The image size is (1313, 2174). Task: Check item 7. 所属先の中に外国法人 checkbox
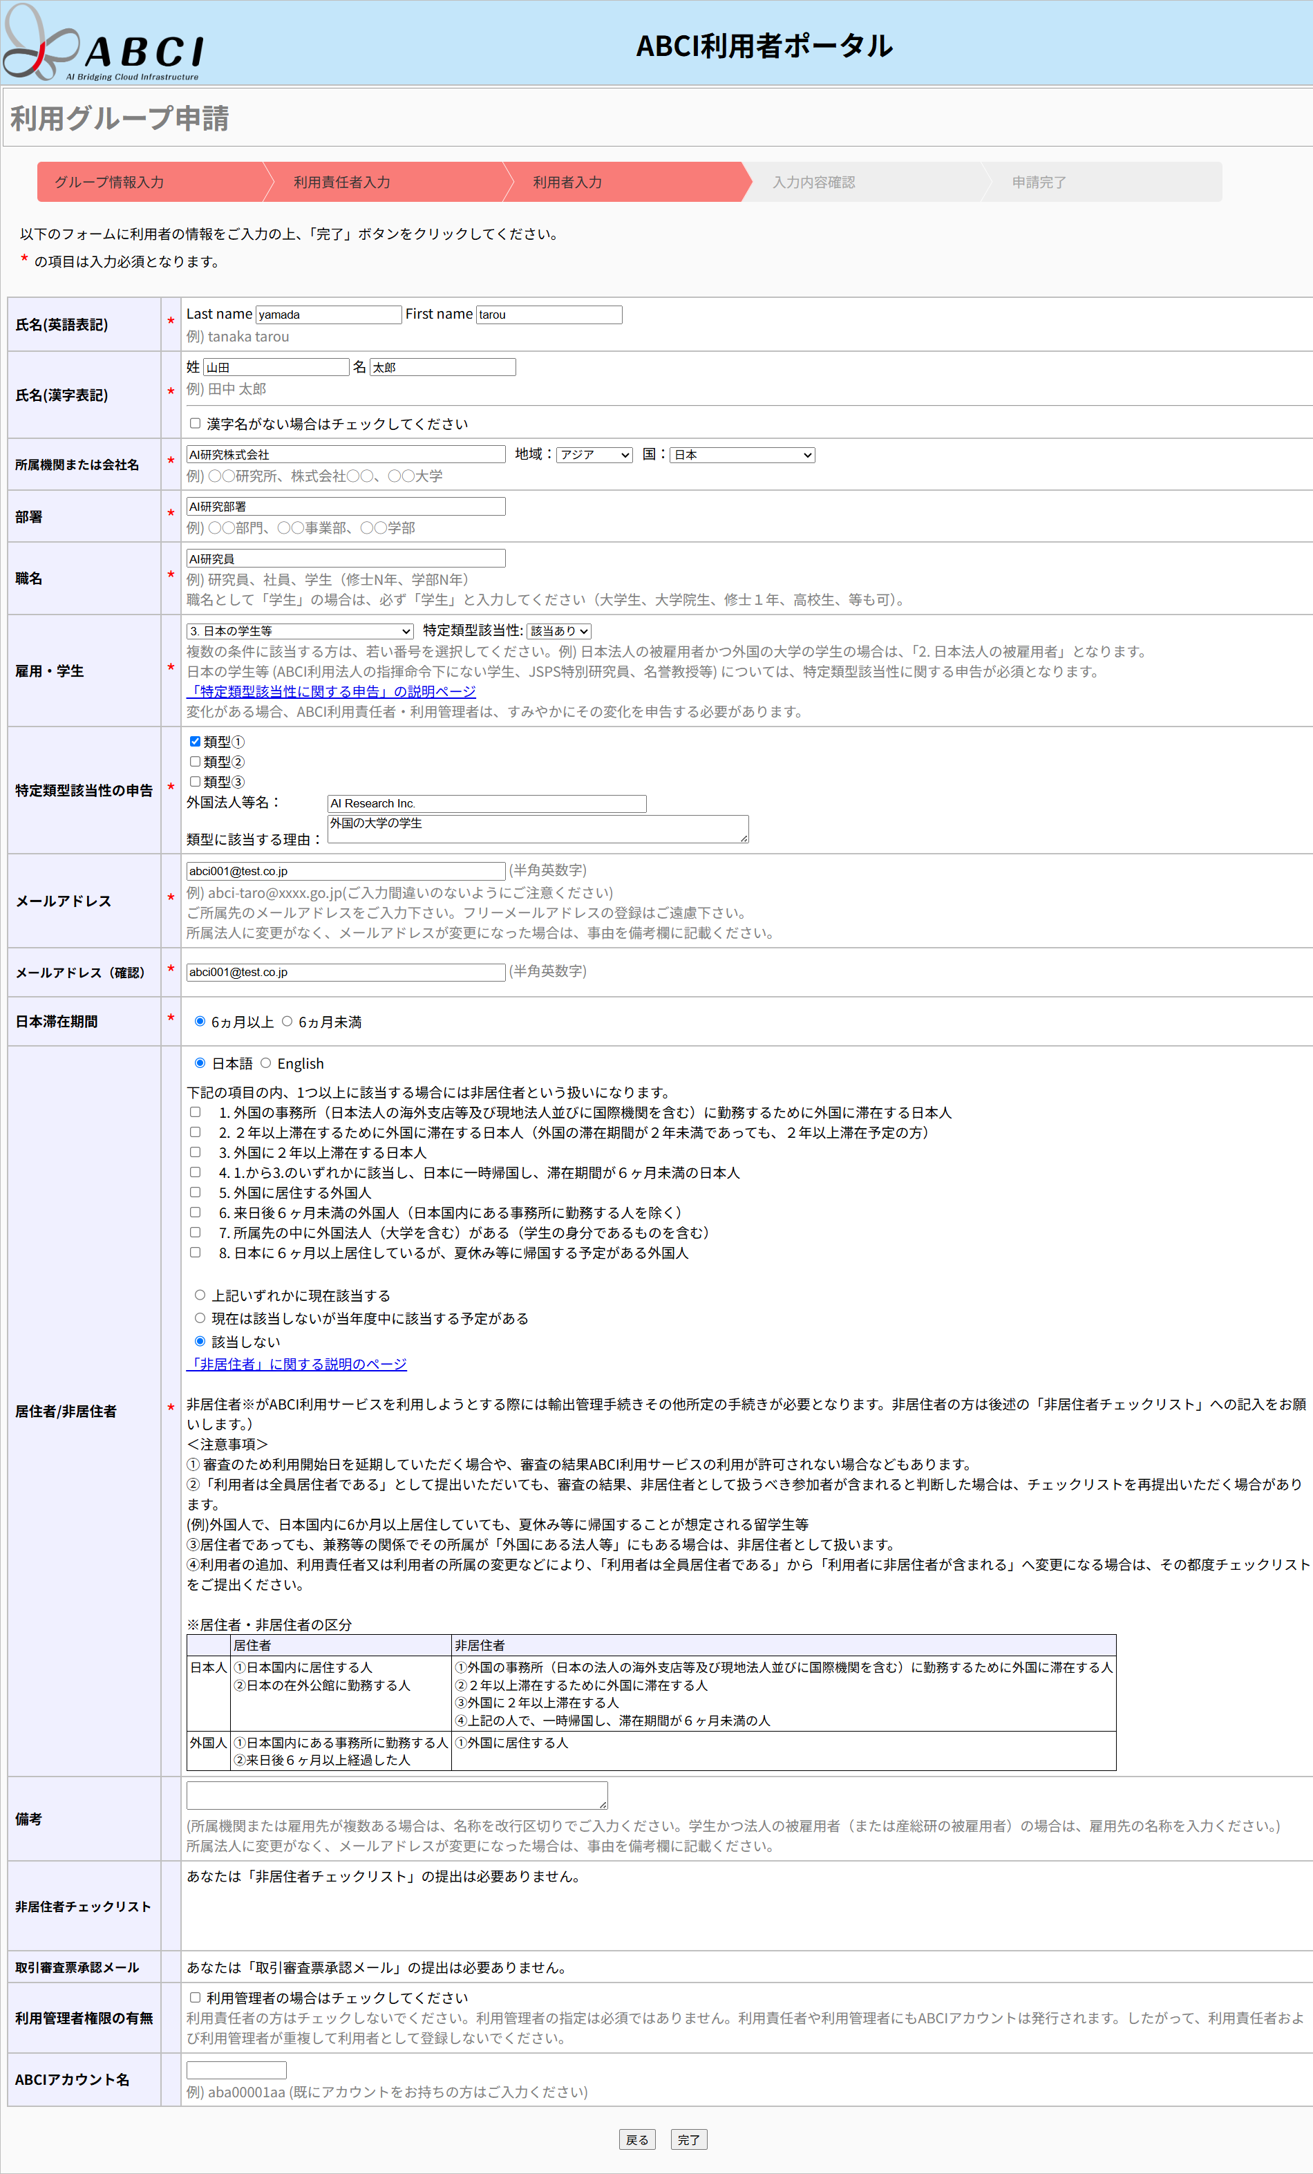195,1233
